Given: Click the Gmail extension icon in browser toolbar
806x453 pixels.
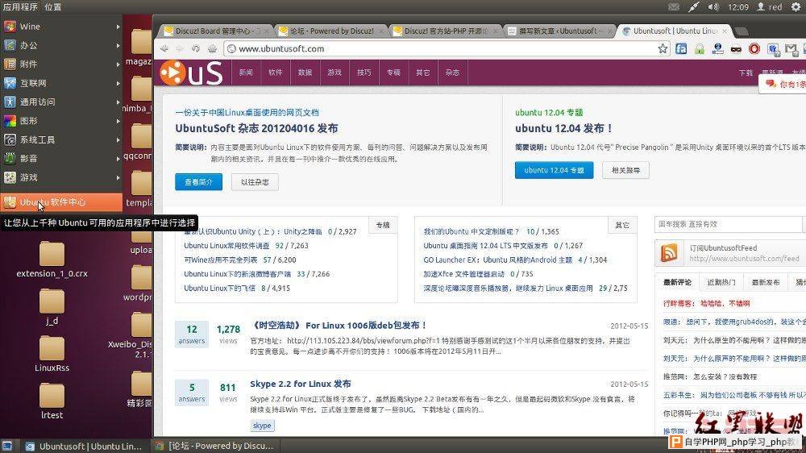Looking at the screenshot, I should [791, 49].
